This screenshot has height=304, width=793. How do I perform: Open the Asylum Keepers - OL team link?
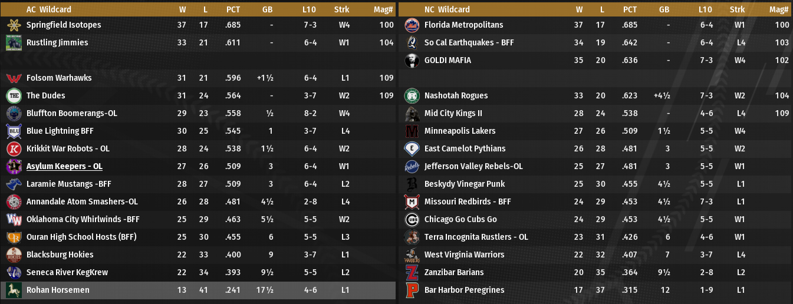[x=64, y=166]
